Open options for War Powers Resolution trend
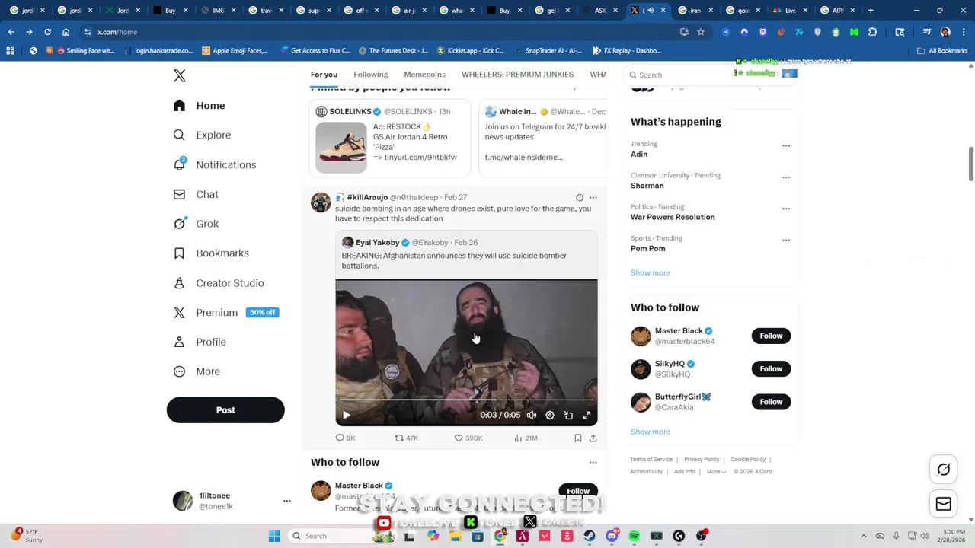This screenshot has height=548, width=975. point(786,209)
